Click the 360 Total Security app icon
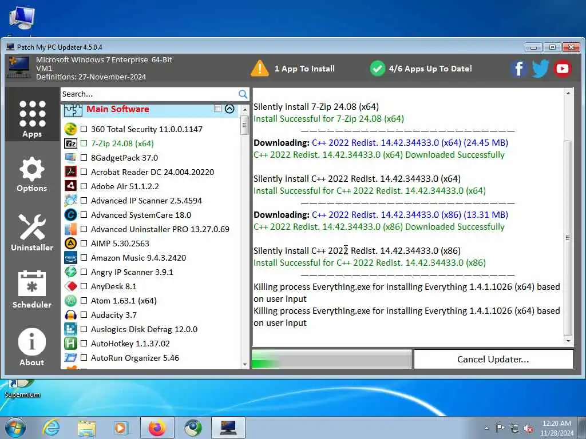Viewport: 586px width, 439px height. click(x=70, y=129)
